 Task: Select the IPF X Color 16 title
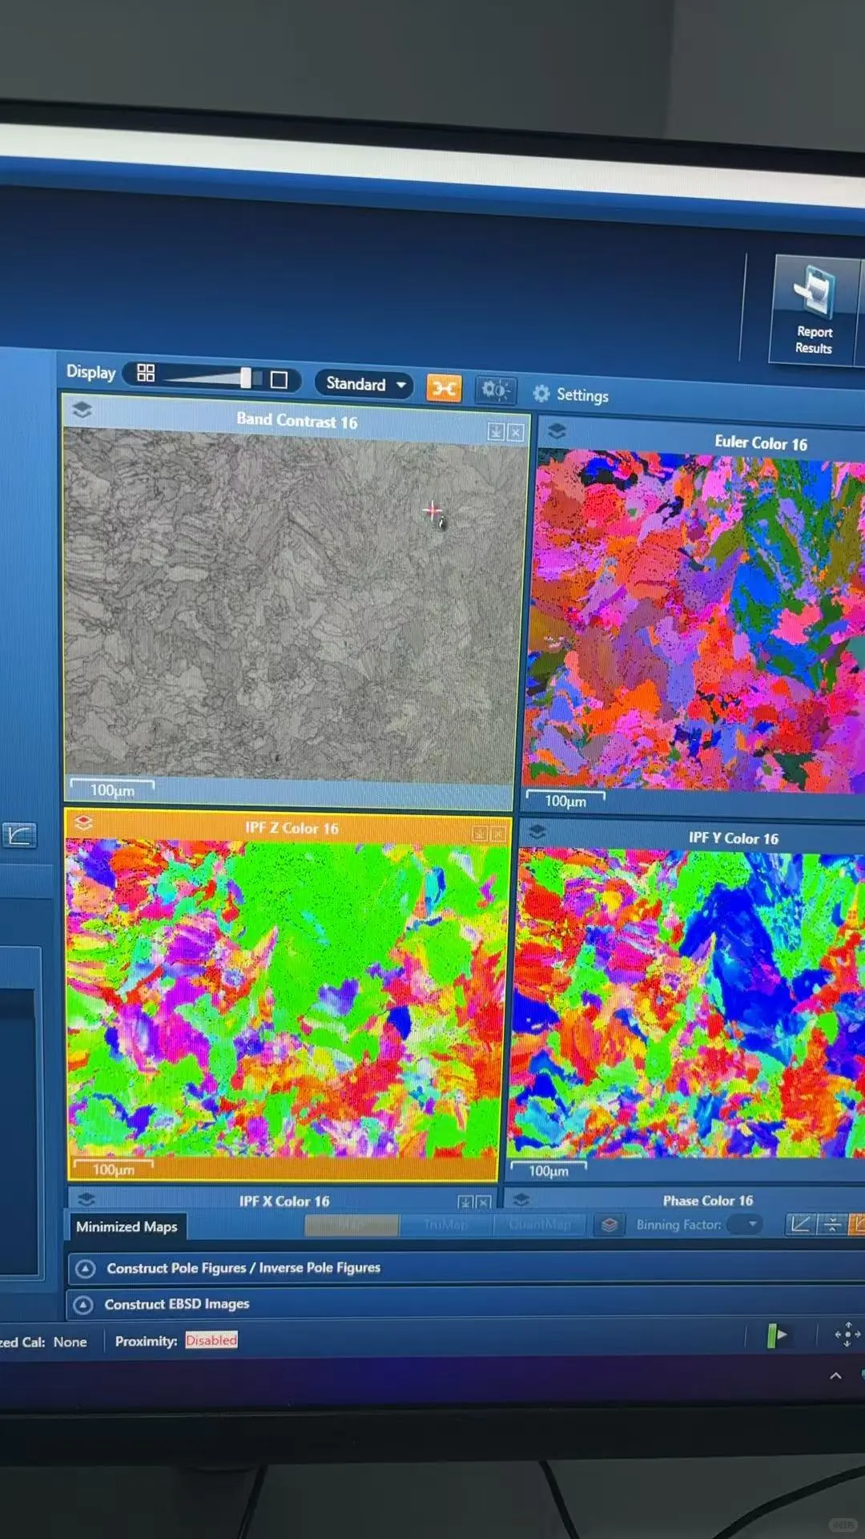[284, 1201]
